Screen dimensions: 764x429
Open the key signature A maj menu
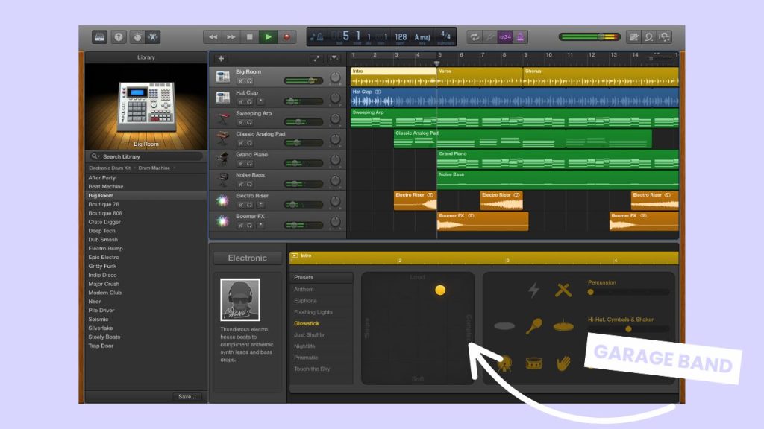point(422,37)
